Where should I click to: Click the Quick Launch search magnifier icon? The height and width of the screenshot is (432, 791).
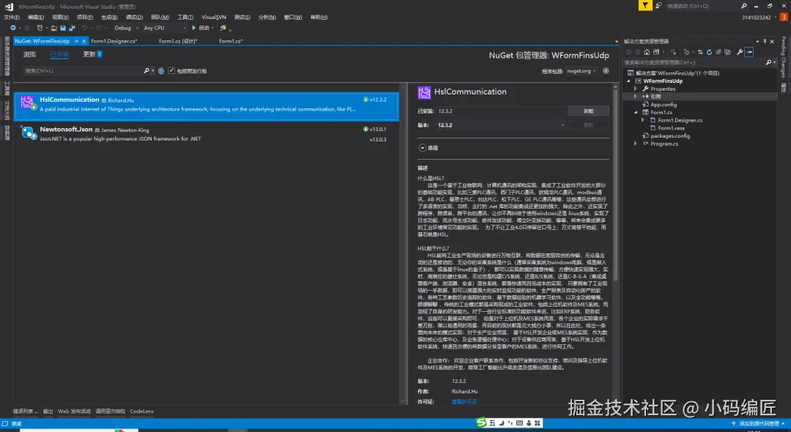point(743,6)
